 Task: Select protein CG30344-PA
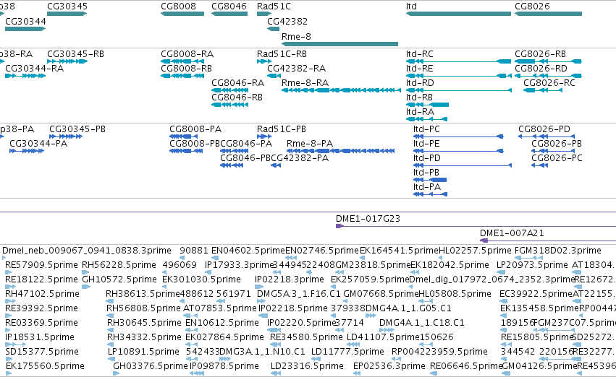coord(27,151)
